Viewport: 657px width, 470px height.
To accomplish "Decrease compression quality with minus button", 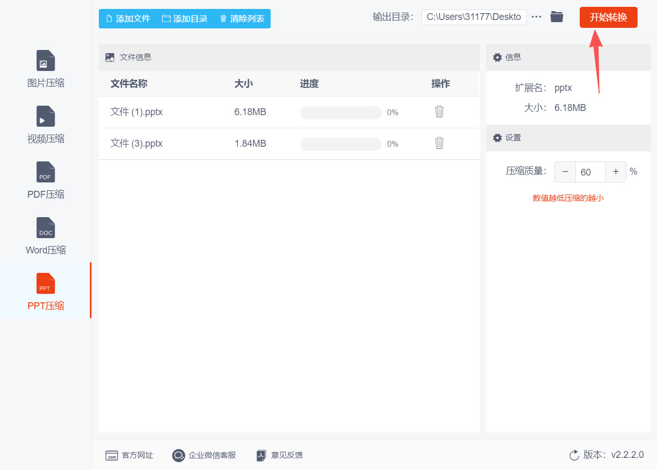I will click(565, 172).
